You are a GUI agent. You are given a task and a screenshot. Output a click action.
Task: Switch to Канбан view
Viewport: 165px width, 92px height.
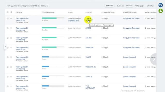(120, 6)
